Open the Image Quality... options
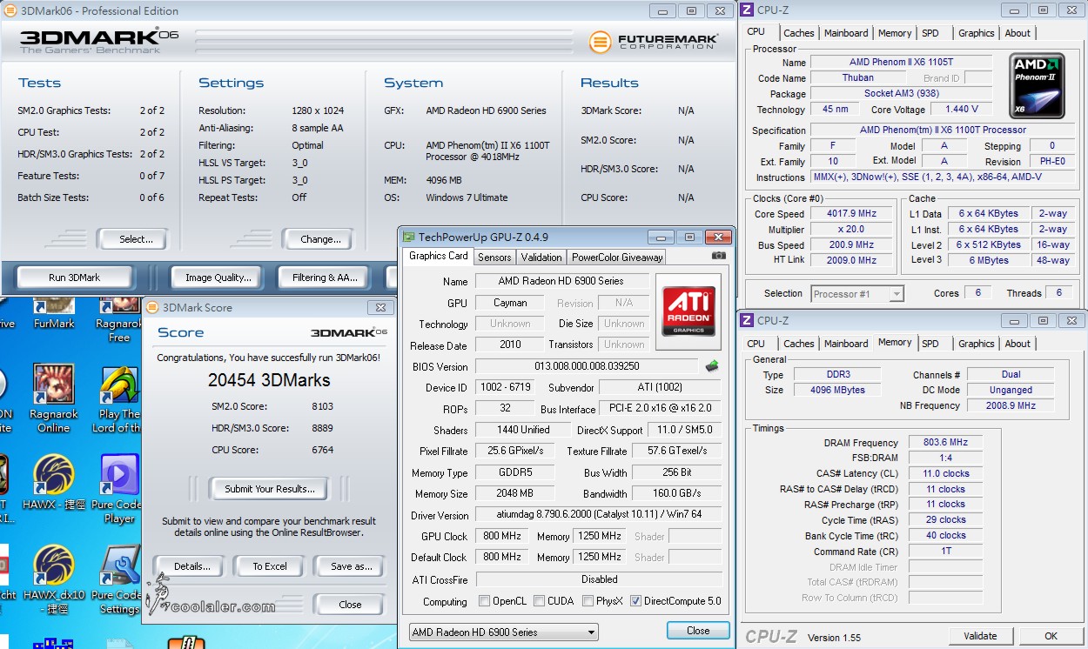The height and width of the screenshot is (649, 1088). click(x=218, y=278)
